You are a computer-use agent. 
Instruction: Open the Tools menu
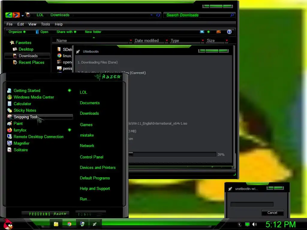pyautogui.click(x=46, y=24)
